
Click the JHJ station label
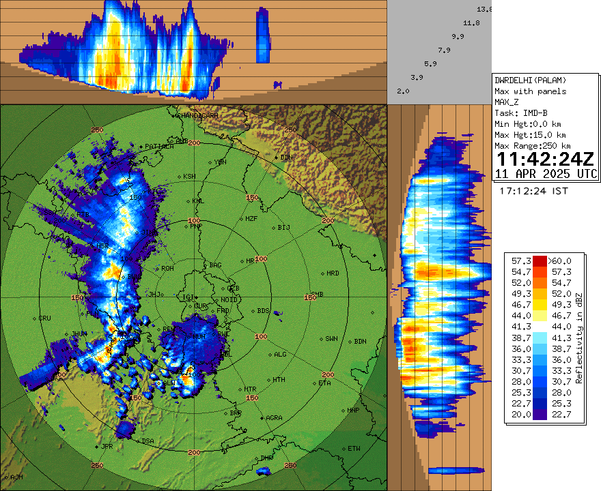tap(156, 295)
